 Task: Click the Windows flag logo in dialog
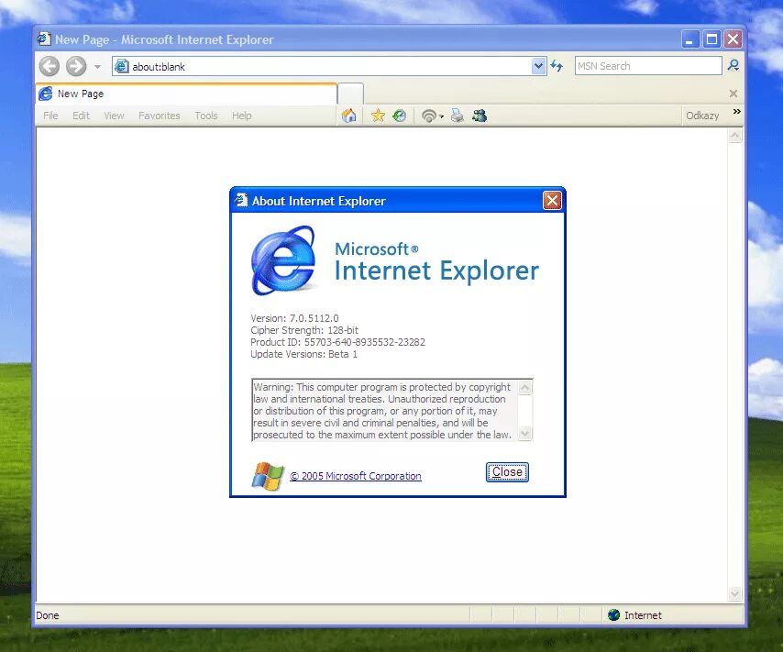[x=268, y=476]
